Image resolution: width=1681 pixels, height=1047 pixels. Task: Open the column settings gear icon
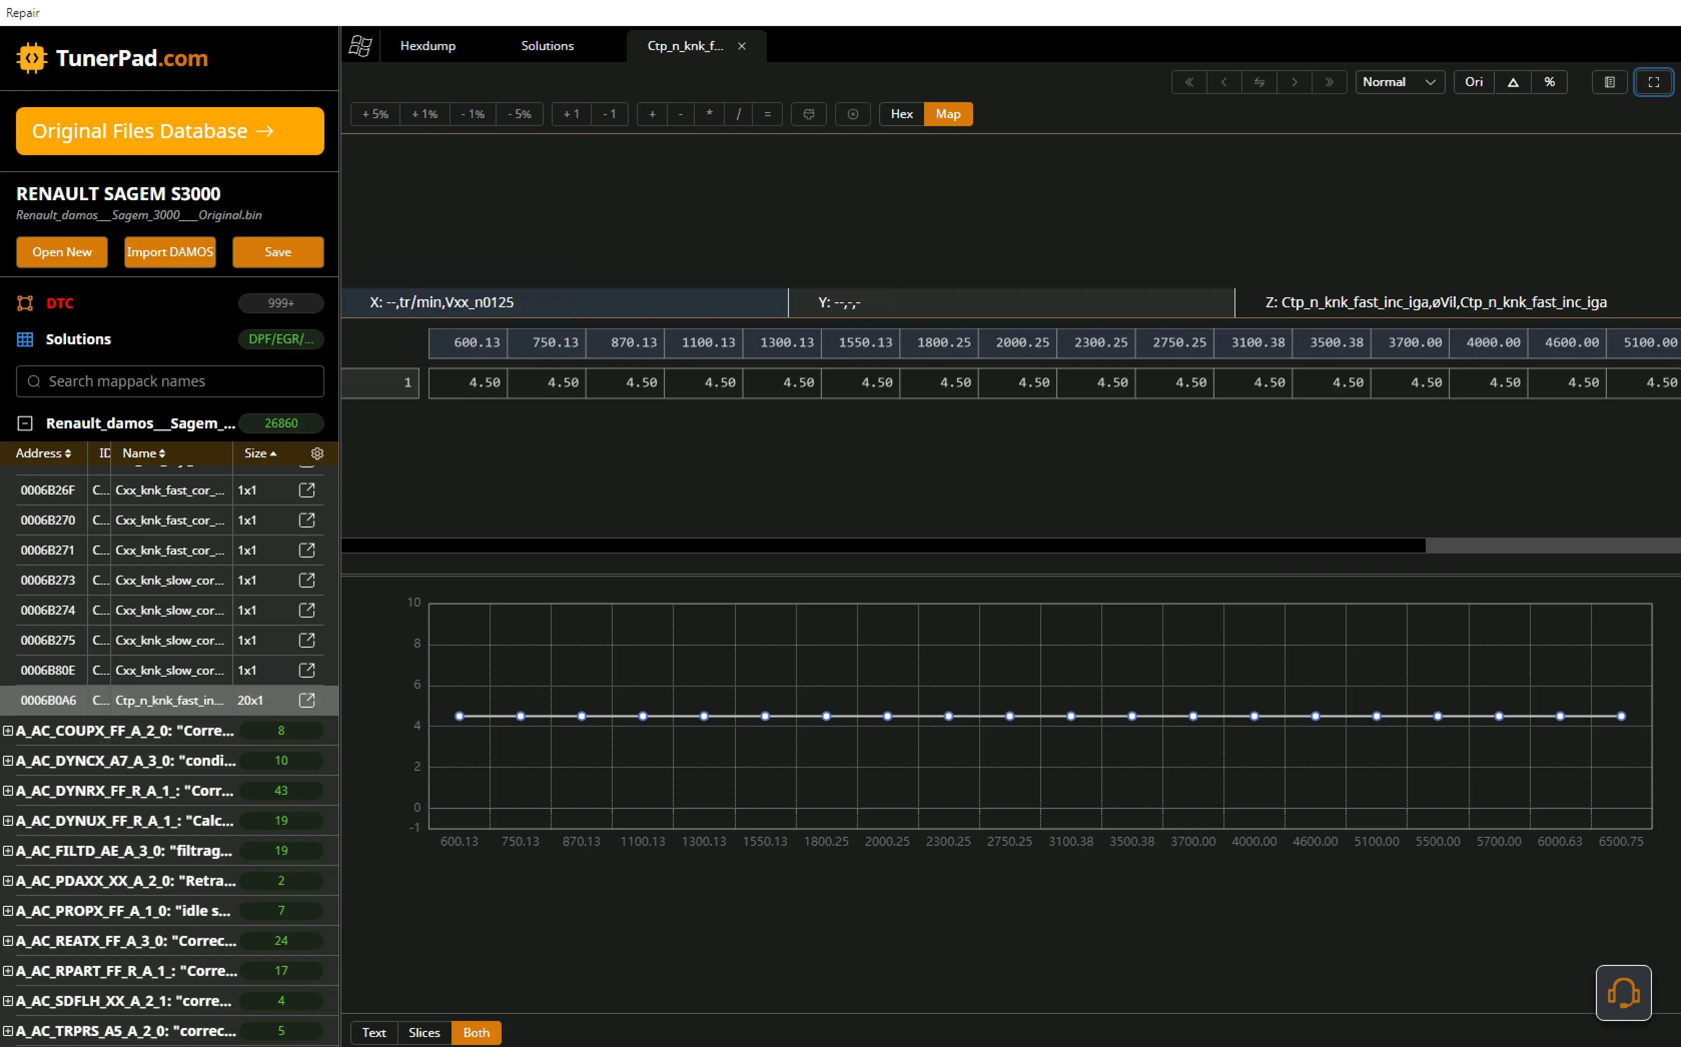point(317,453)
